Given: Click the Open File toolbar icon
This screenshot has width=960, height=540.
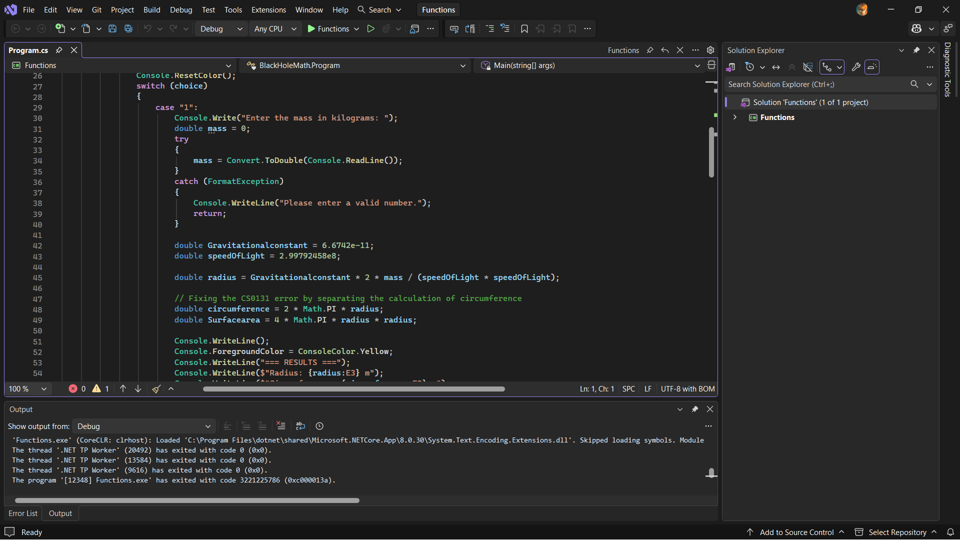Looking at the screenshot, I should click(86, 29).
